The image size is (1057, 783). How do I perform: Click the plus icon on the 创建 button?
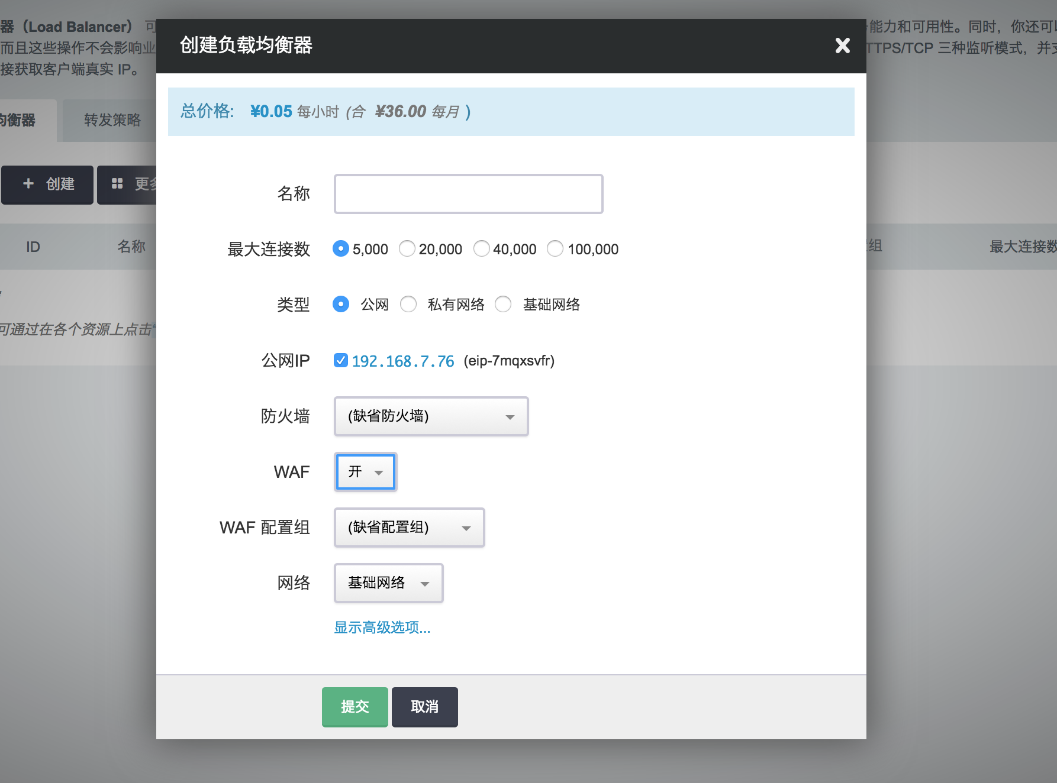(28, 184)
